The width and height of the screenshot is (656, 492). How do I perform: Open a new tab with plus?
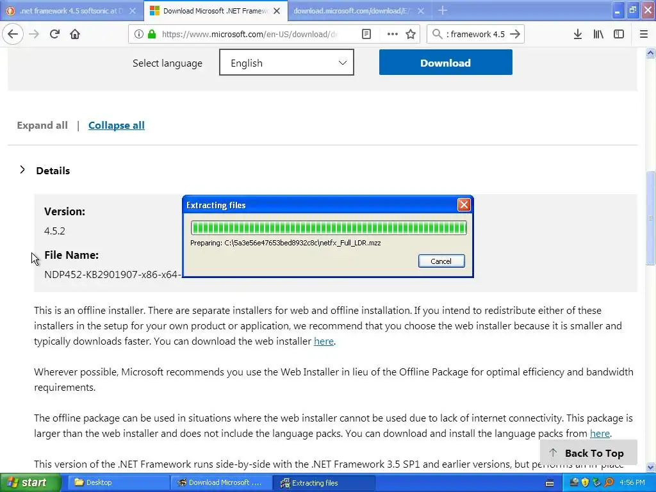point(443,10)
